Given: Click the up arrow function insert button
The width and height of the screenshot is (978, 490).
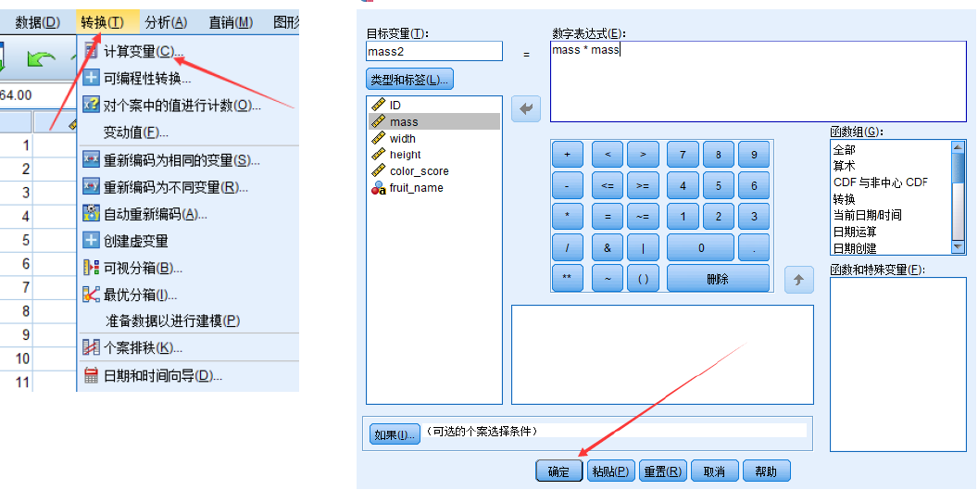Looking at the screenshot, I should click(799, 280).
